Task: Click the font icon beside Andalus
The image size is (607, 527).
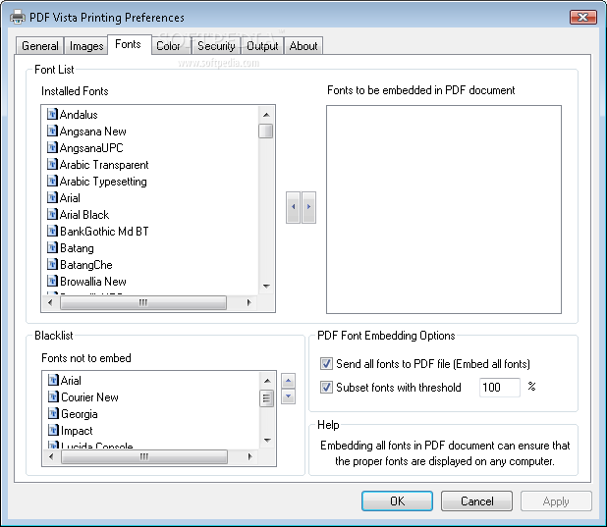Action: point(52,114)
